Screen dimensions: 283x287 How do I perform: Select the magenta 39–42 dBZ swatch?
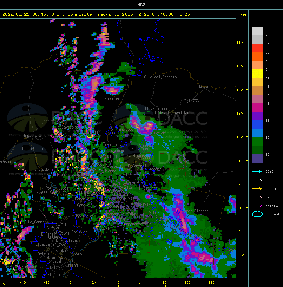pos(257,108)
